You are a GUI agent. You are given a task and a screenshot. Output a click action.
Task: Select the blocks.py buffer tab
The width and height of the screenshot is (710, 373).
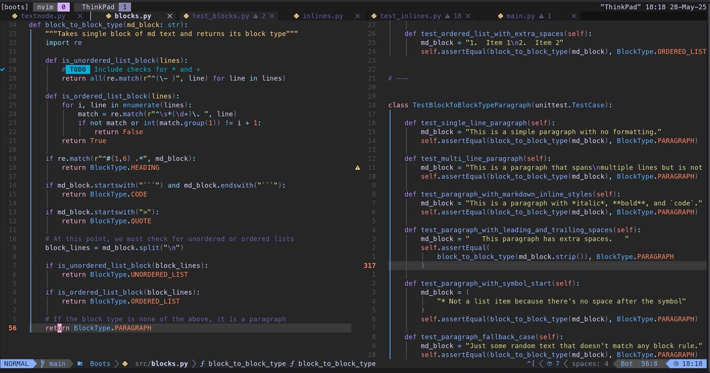tap(133, 16)
